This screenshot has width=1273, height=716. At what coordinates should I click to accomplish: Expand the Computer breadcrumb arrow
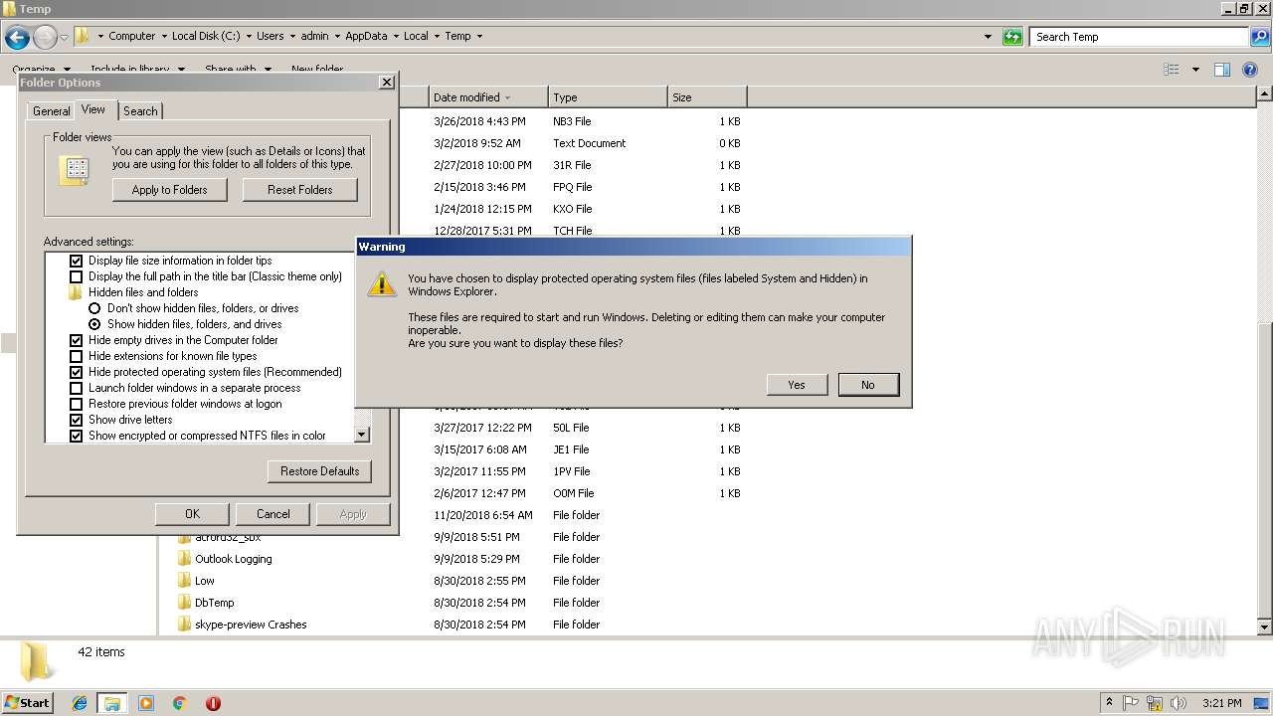(163, 37)
